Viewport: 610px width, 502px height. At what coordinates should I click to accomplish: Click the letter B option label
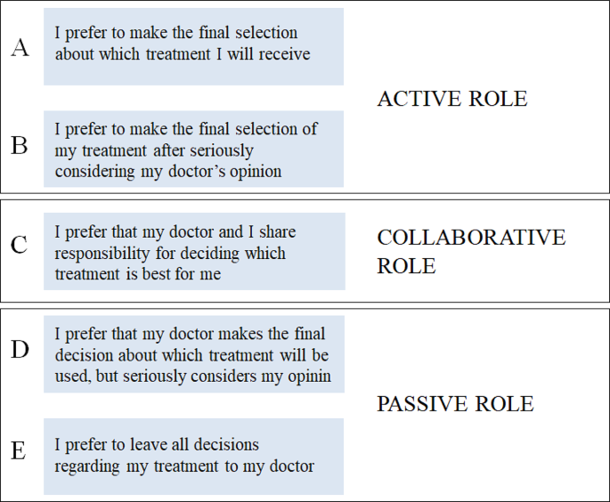point(20,146)
